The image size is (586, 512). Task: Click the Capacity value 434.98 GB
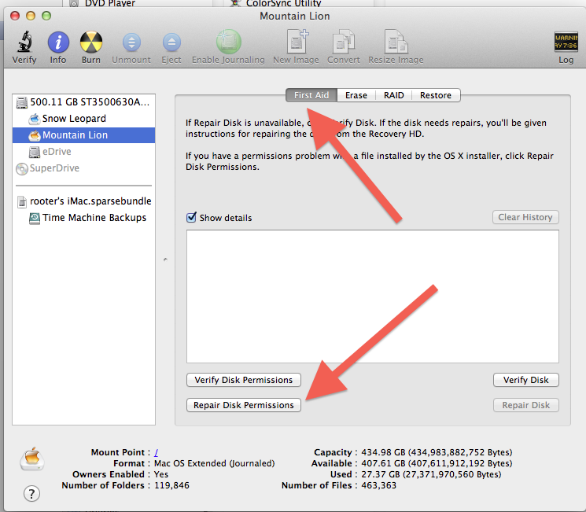pos(437,452)
